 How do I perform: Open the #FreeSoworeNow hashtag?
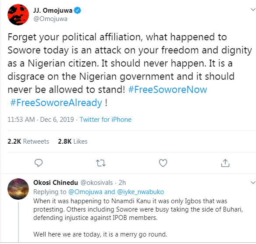pyautogui.click(x=167, y=89)
